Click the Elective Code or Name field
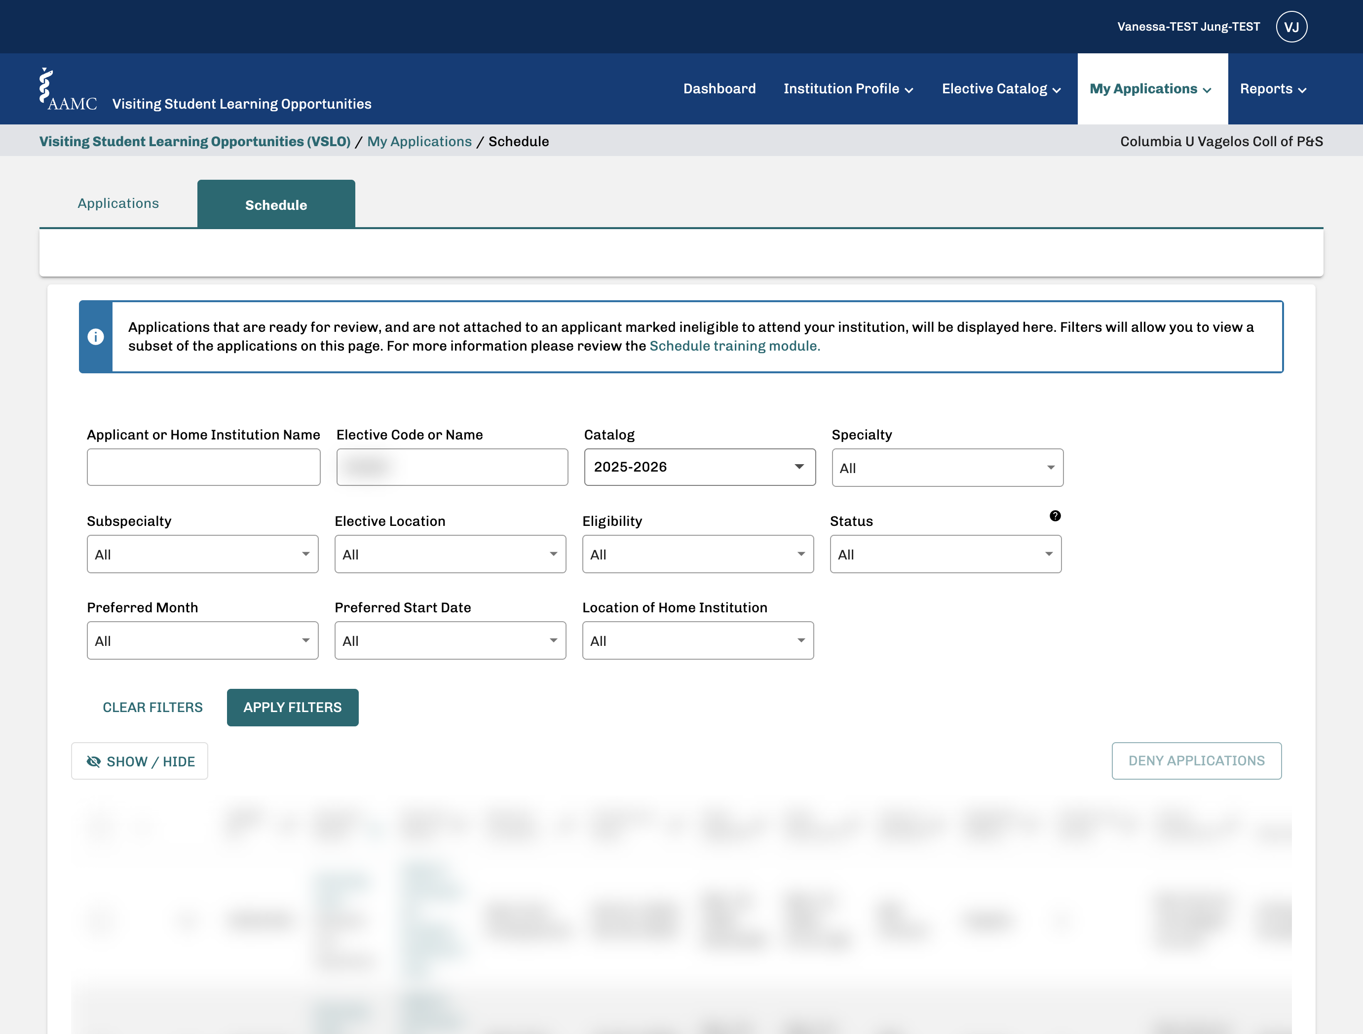This screenshot has height=1034, width=1363. (x=452, y=467)
